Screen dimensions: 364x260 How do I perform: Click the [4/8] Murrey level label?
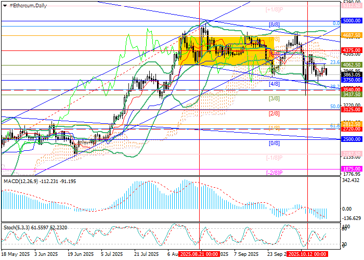pyautogui.click(x=274, y=84)
